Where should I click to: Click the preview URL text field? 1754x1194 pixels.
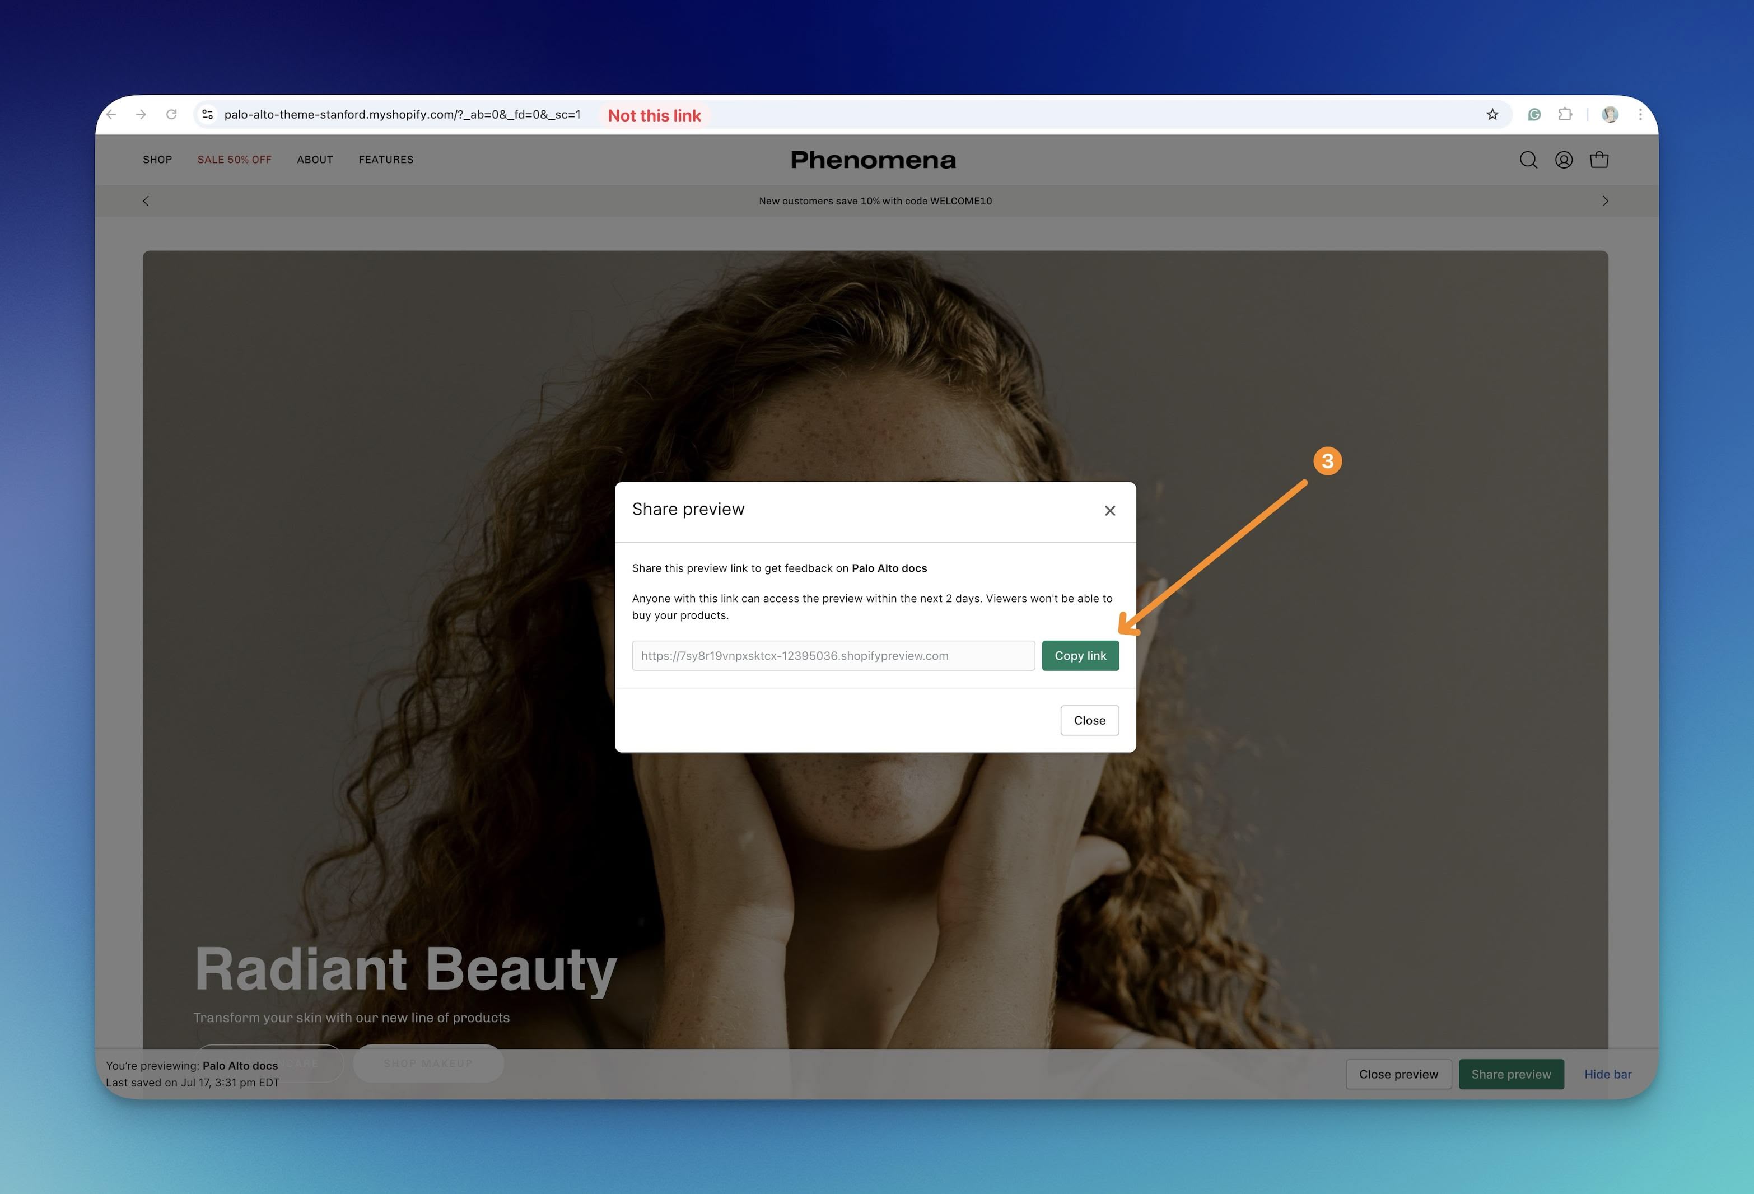coord(832,656)
